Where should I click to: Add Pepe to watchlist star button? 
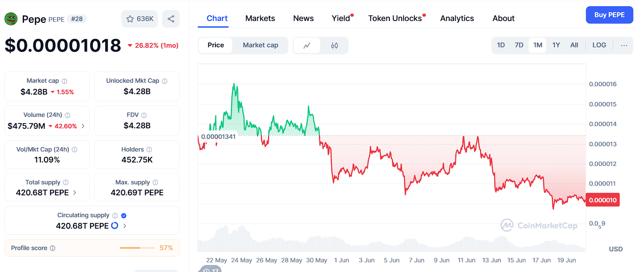point(140,19)
